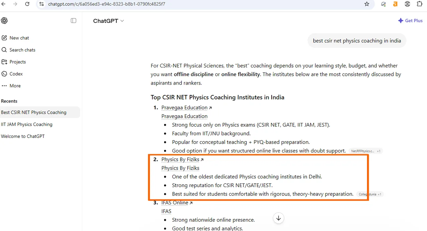The image size is (427, 231).
Task: Open site information icon in address bar
Action: tap(41, 4)
